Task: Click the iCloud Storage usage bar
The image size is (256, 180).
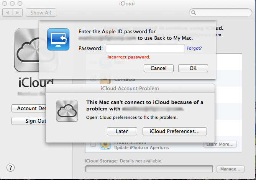Action: [149, 169]
